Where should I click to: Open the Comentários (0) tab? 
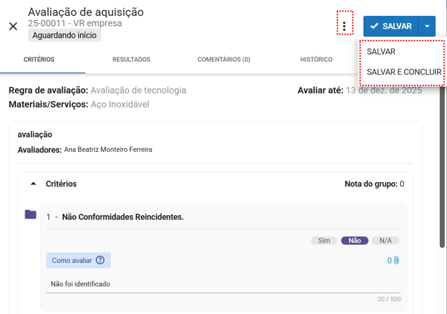[x=223, y=60]
